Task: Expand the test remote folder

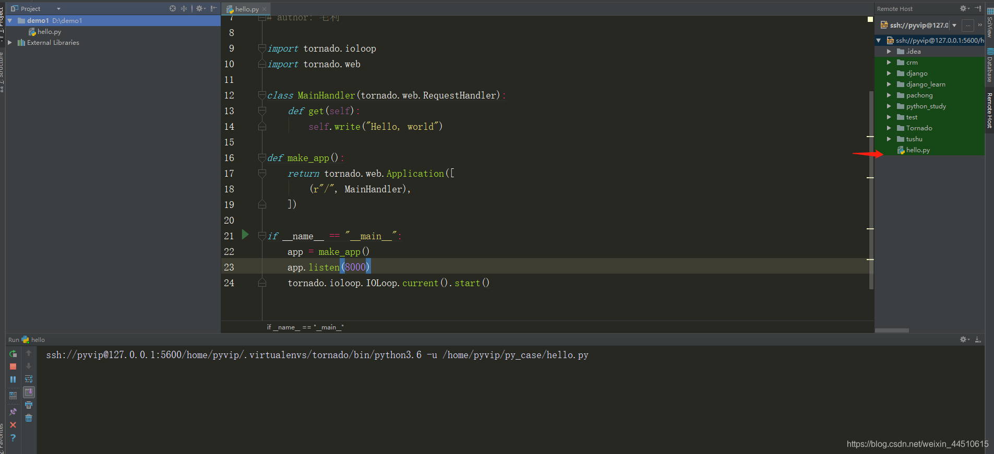Action: pyautogui.click(x=889, y=117)
